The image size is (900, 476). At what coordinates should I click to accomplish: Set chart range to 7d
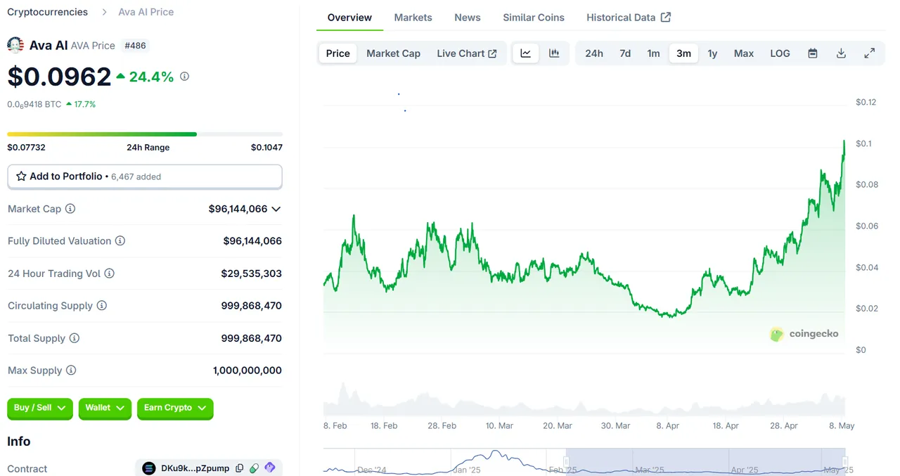pos(625,53)
